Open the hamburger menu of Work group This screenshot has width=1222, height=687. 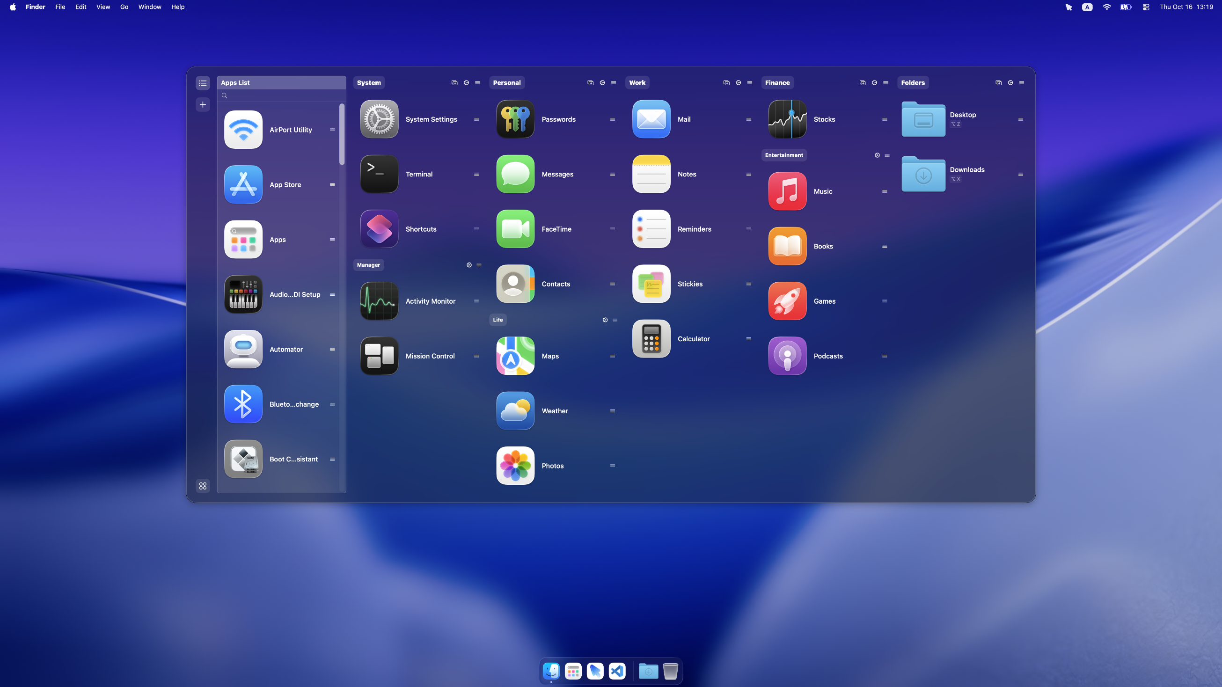click(x=749, y=82)
